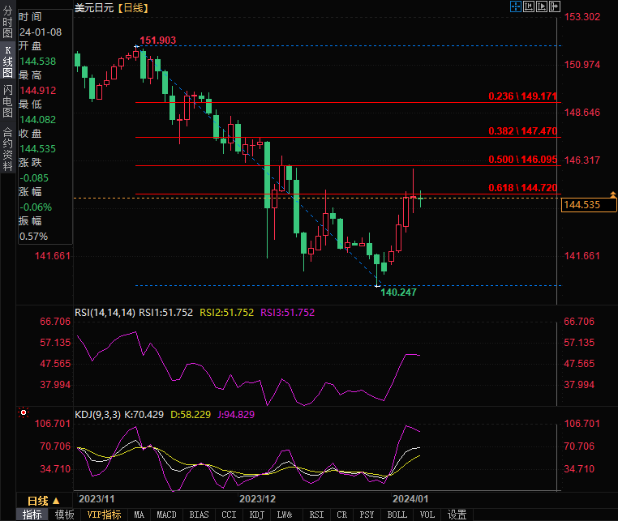Click the chart range-measure icon beside crosshair
This screenshot has width=618, height=521.
click(529, 6)
